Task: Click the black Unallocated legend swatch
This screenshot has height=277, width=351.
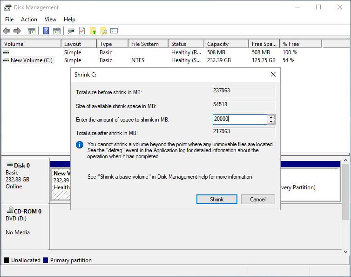Action: click(7, 260)
